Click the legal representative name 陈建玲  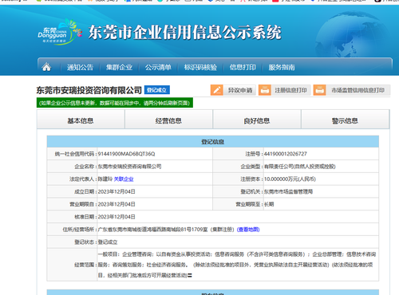[105, 179]
